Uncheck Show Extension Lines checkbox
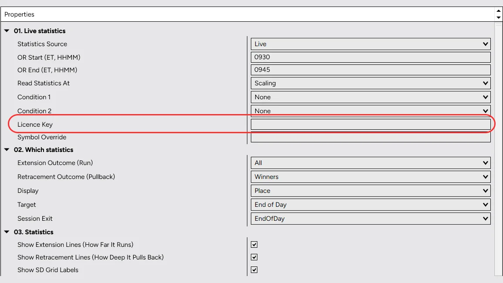Image resolution: width=503 pixels, height=283 pixels. pyautogui.click(x=254, y=245)
